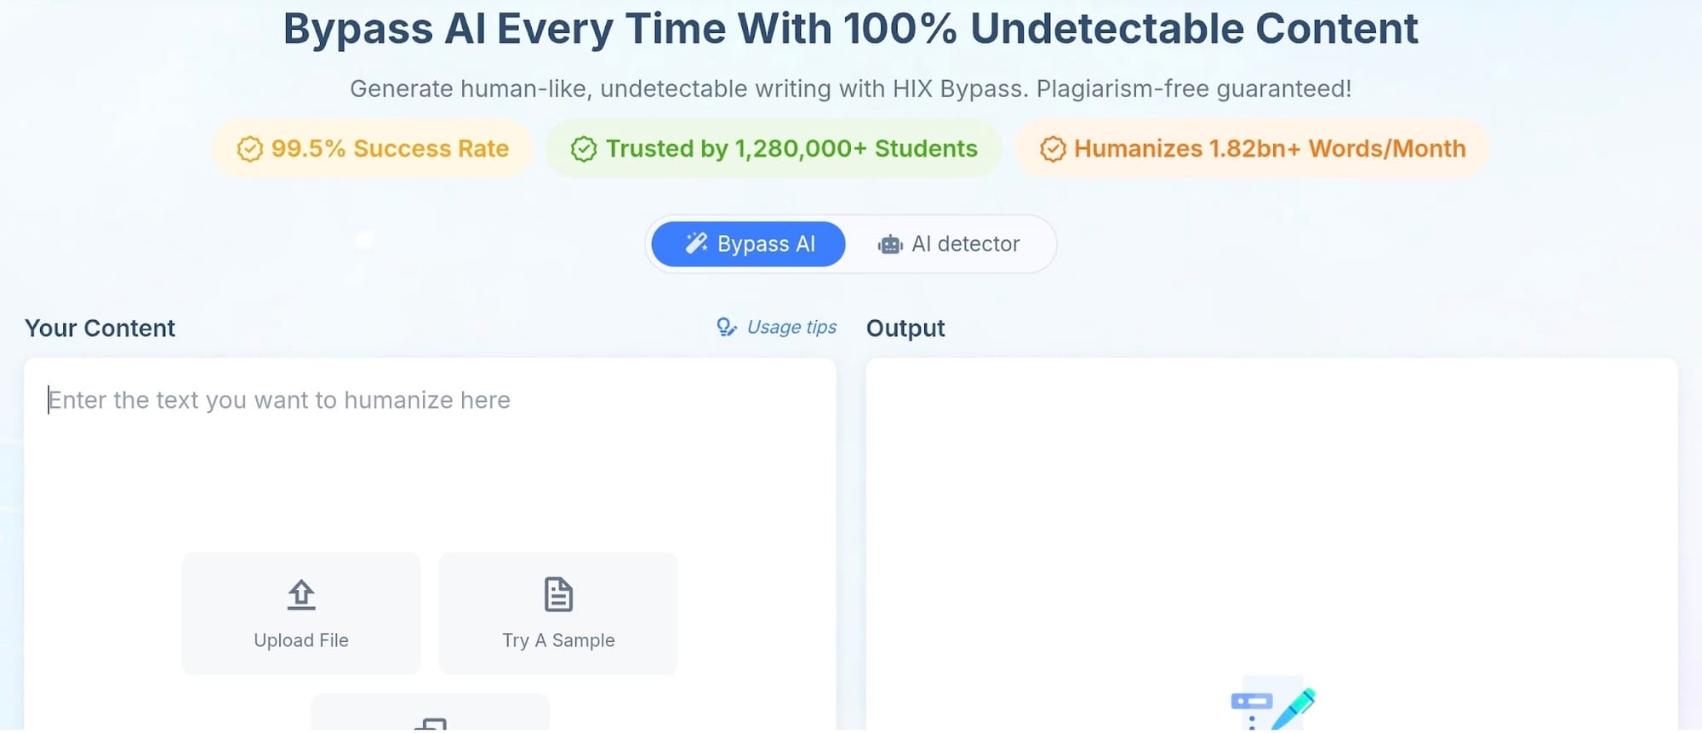Click the orange checkmark badge icon by Humanizes

click(x=1053, y=149)
